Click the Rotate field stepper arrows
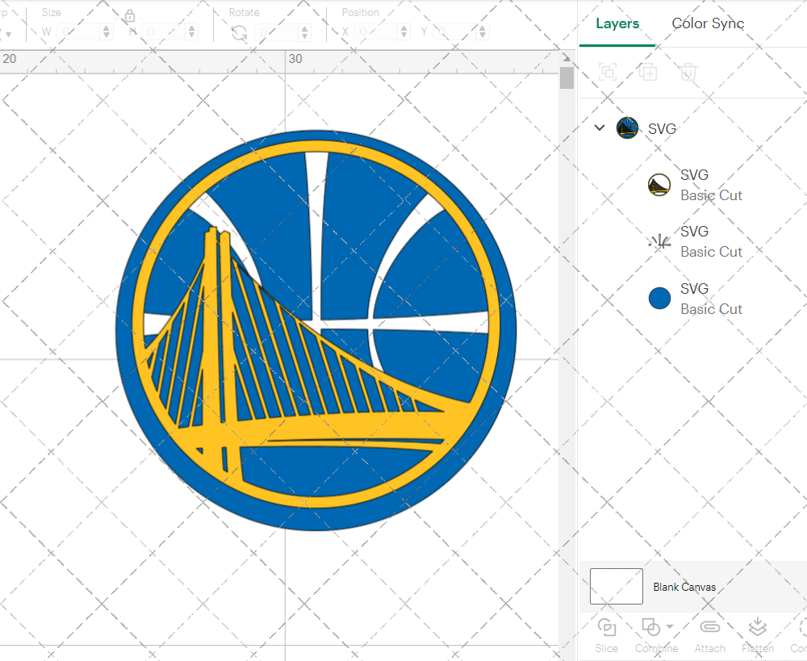This screenshot has height=661, width=807. point(305,32)
